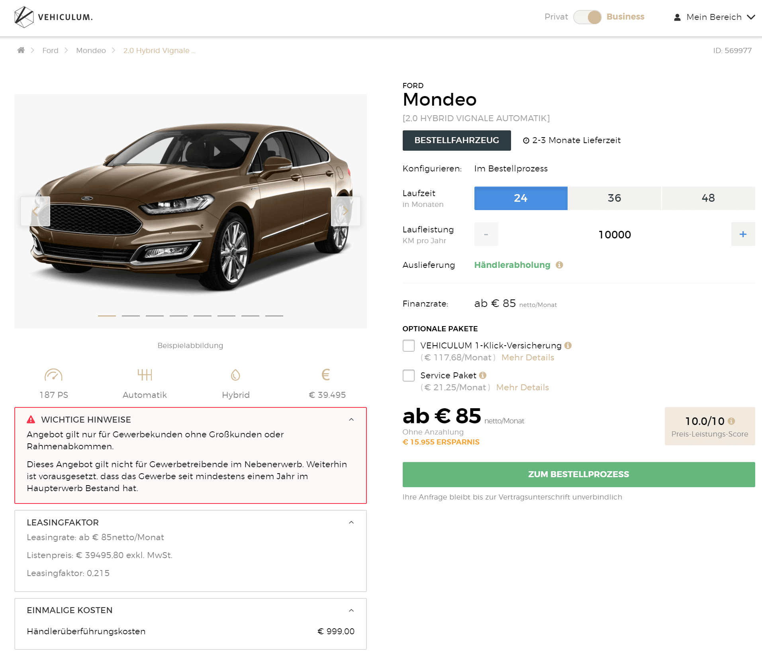Click info icon on Preis-Leistungs-Score
Screen dimensions: 762x653
pyautogui.click(x=731, y=421)
